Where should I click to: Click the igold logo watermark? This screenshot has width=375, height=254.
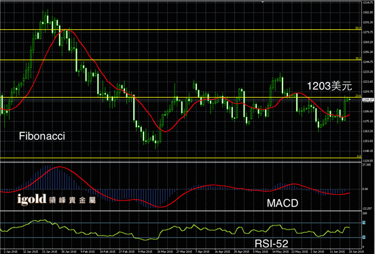pos(31,200)
